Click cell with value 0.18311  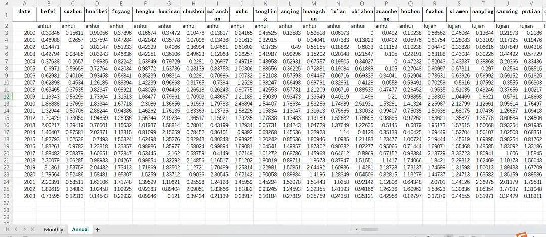coord(531,196)
